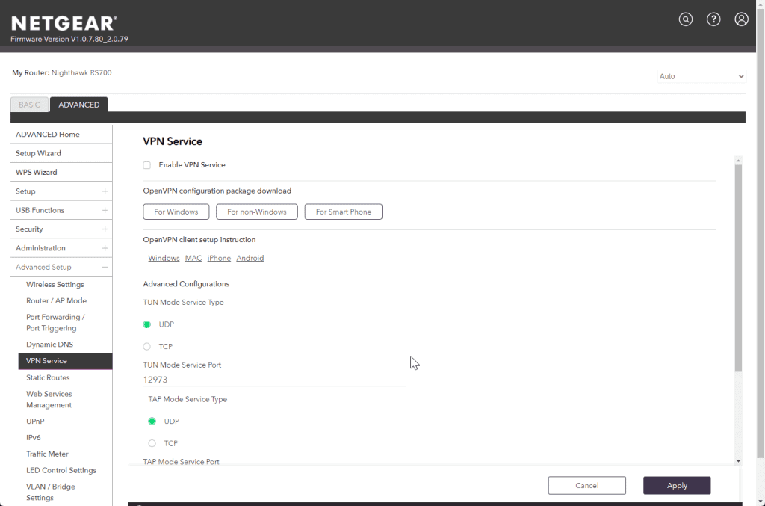Expand the Security menu section
765x506 pixels.
pyautogui.click(x=105, y=229)
